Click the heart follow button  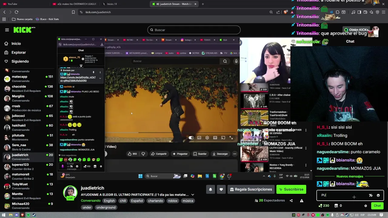(x=221, y=189)
